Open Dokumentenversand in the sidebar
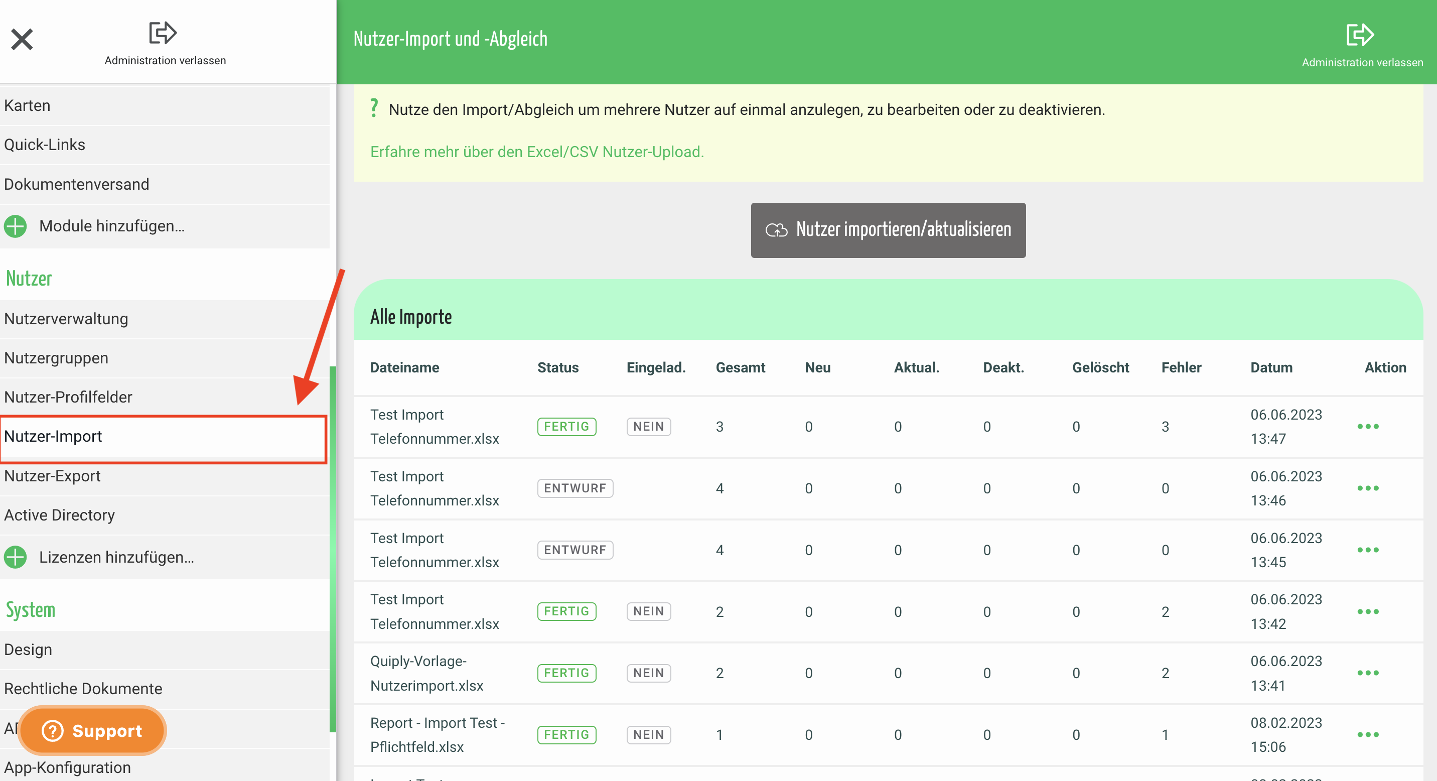Viewport: 1437px width, 781px height. point(165,184)
